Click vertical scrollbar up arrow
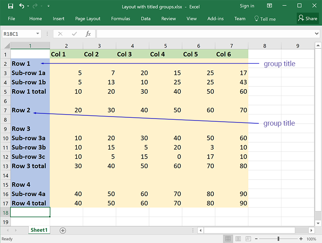The width and height of the screenshot is (322, 243). 318,46
